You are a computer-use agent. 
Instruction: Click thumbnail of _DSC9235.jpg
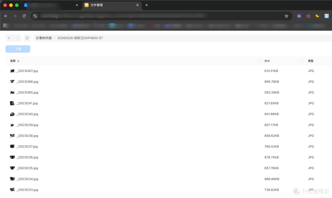click(12, 168)
